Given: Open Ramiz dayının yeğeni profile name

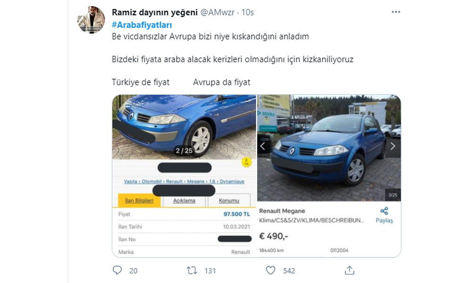Looking at the screenshot, I should point(155,12).
